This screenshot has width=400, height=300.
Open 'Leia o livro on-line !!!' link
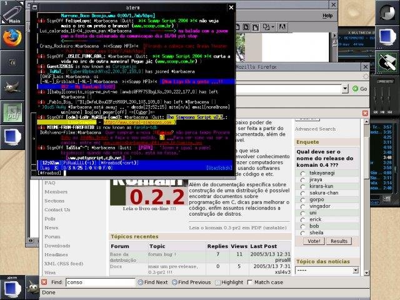pos(149,208)
